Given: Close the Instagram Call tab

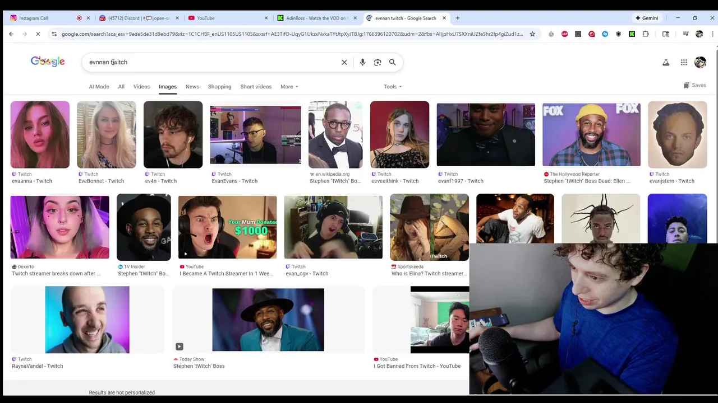Looking at the screenshot, I should [x=88, y=18].
